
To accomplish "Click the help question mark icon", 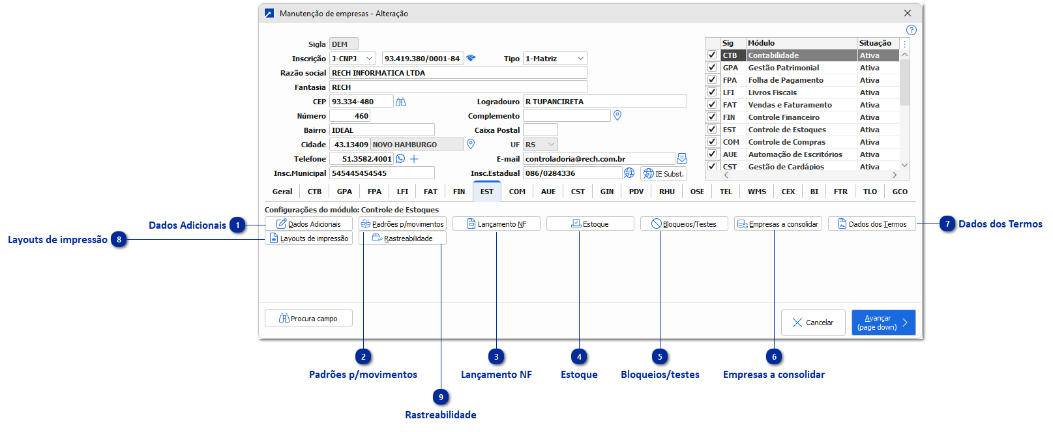I will [911, 30].
